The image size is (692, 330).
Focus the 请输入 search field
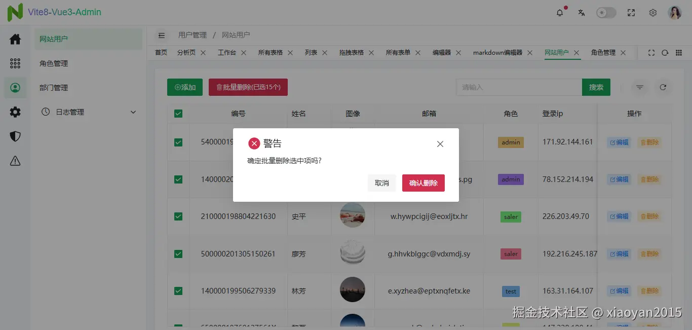[519, 87]
